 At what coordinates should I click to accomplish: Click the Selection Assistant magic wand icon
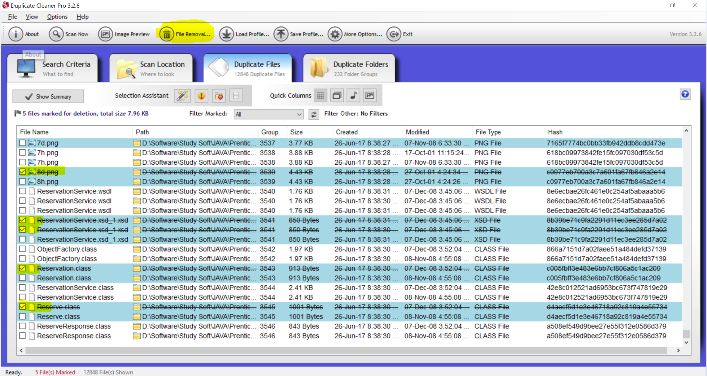pyautogui.click(x=182, y=96)
